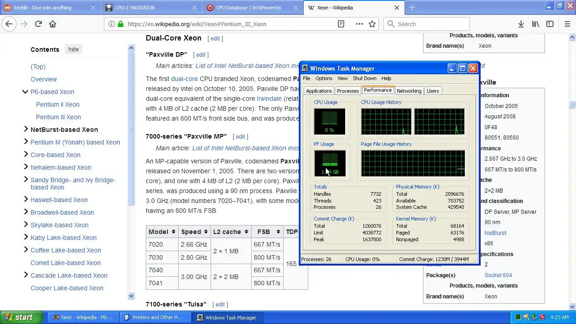Collapse the P6-based Xeon contents section

coord(25,92)
